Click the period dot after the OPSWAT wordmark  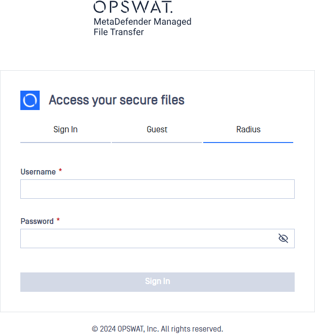pyautogui.click(x=171, y=12)
